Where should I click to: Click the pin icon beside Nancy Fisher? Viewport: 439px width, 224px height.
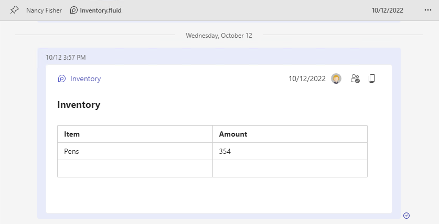[x=14, y=10]
